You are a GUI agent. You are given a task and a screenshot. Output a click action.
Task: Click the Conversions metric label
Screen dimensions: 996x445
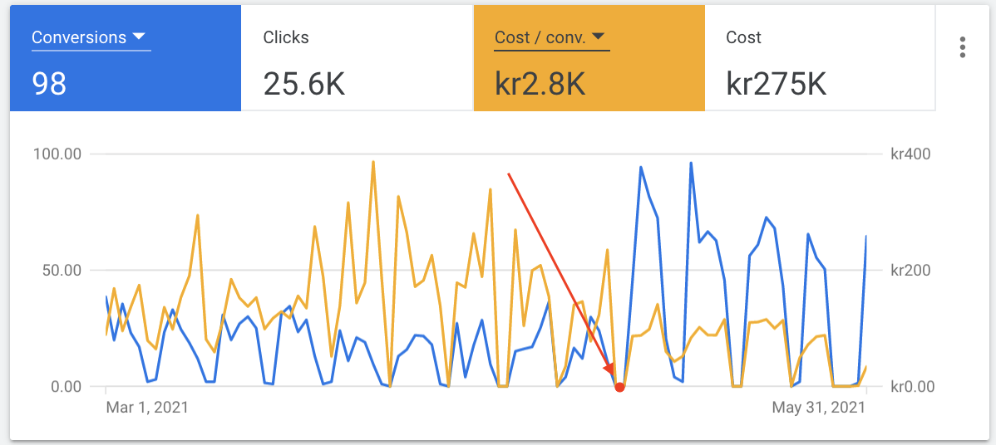click(x=79, y=37)
